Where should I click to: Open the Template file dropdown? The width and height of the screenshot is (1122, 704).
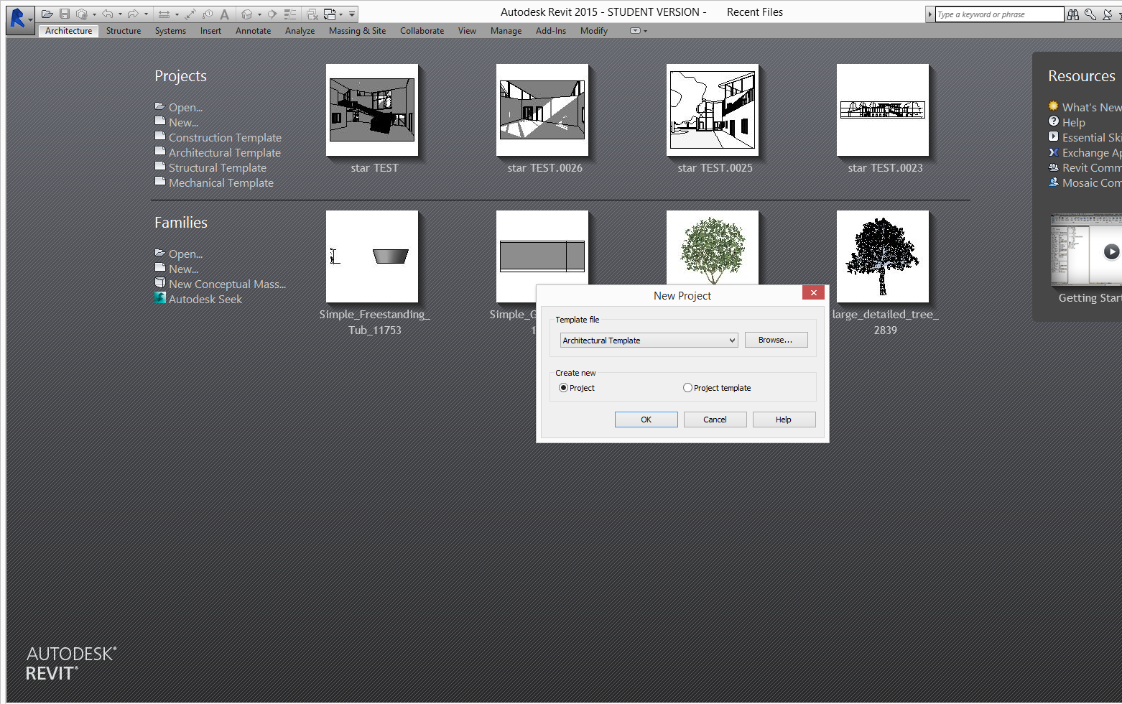click(649, 341)
